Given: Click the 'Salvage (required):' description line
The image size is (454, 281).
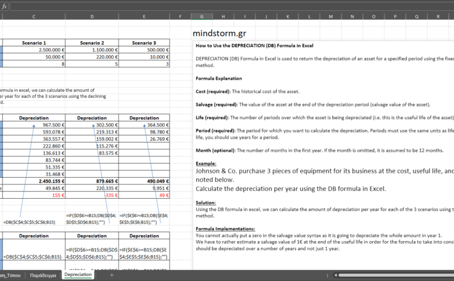Looking at the screenshot, I should 313,105.
